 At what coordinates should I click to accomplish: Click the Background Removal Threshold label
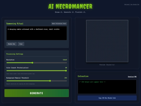17,78
